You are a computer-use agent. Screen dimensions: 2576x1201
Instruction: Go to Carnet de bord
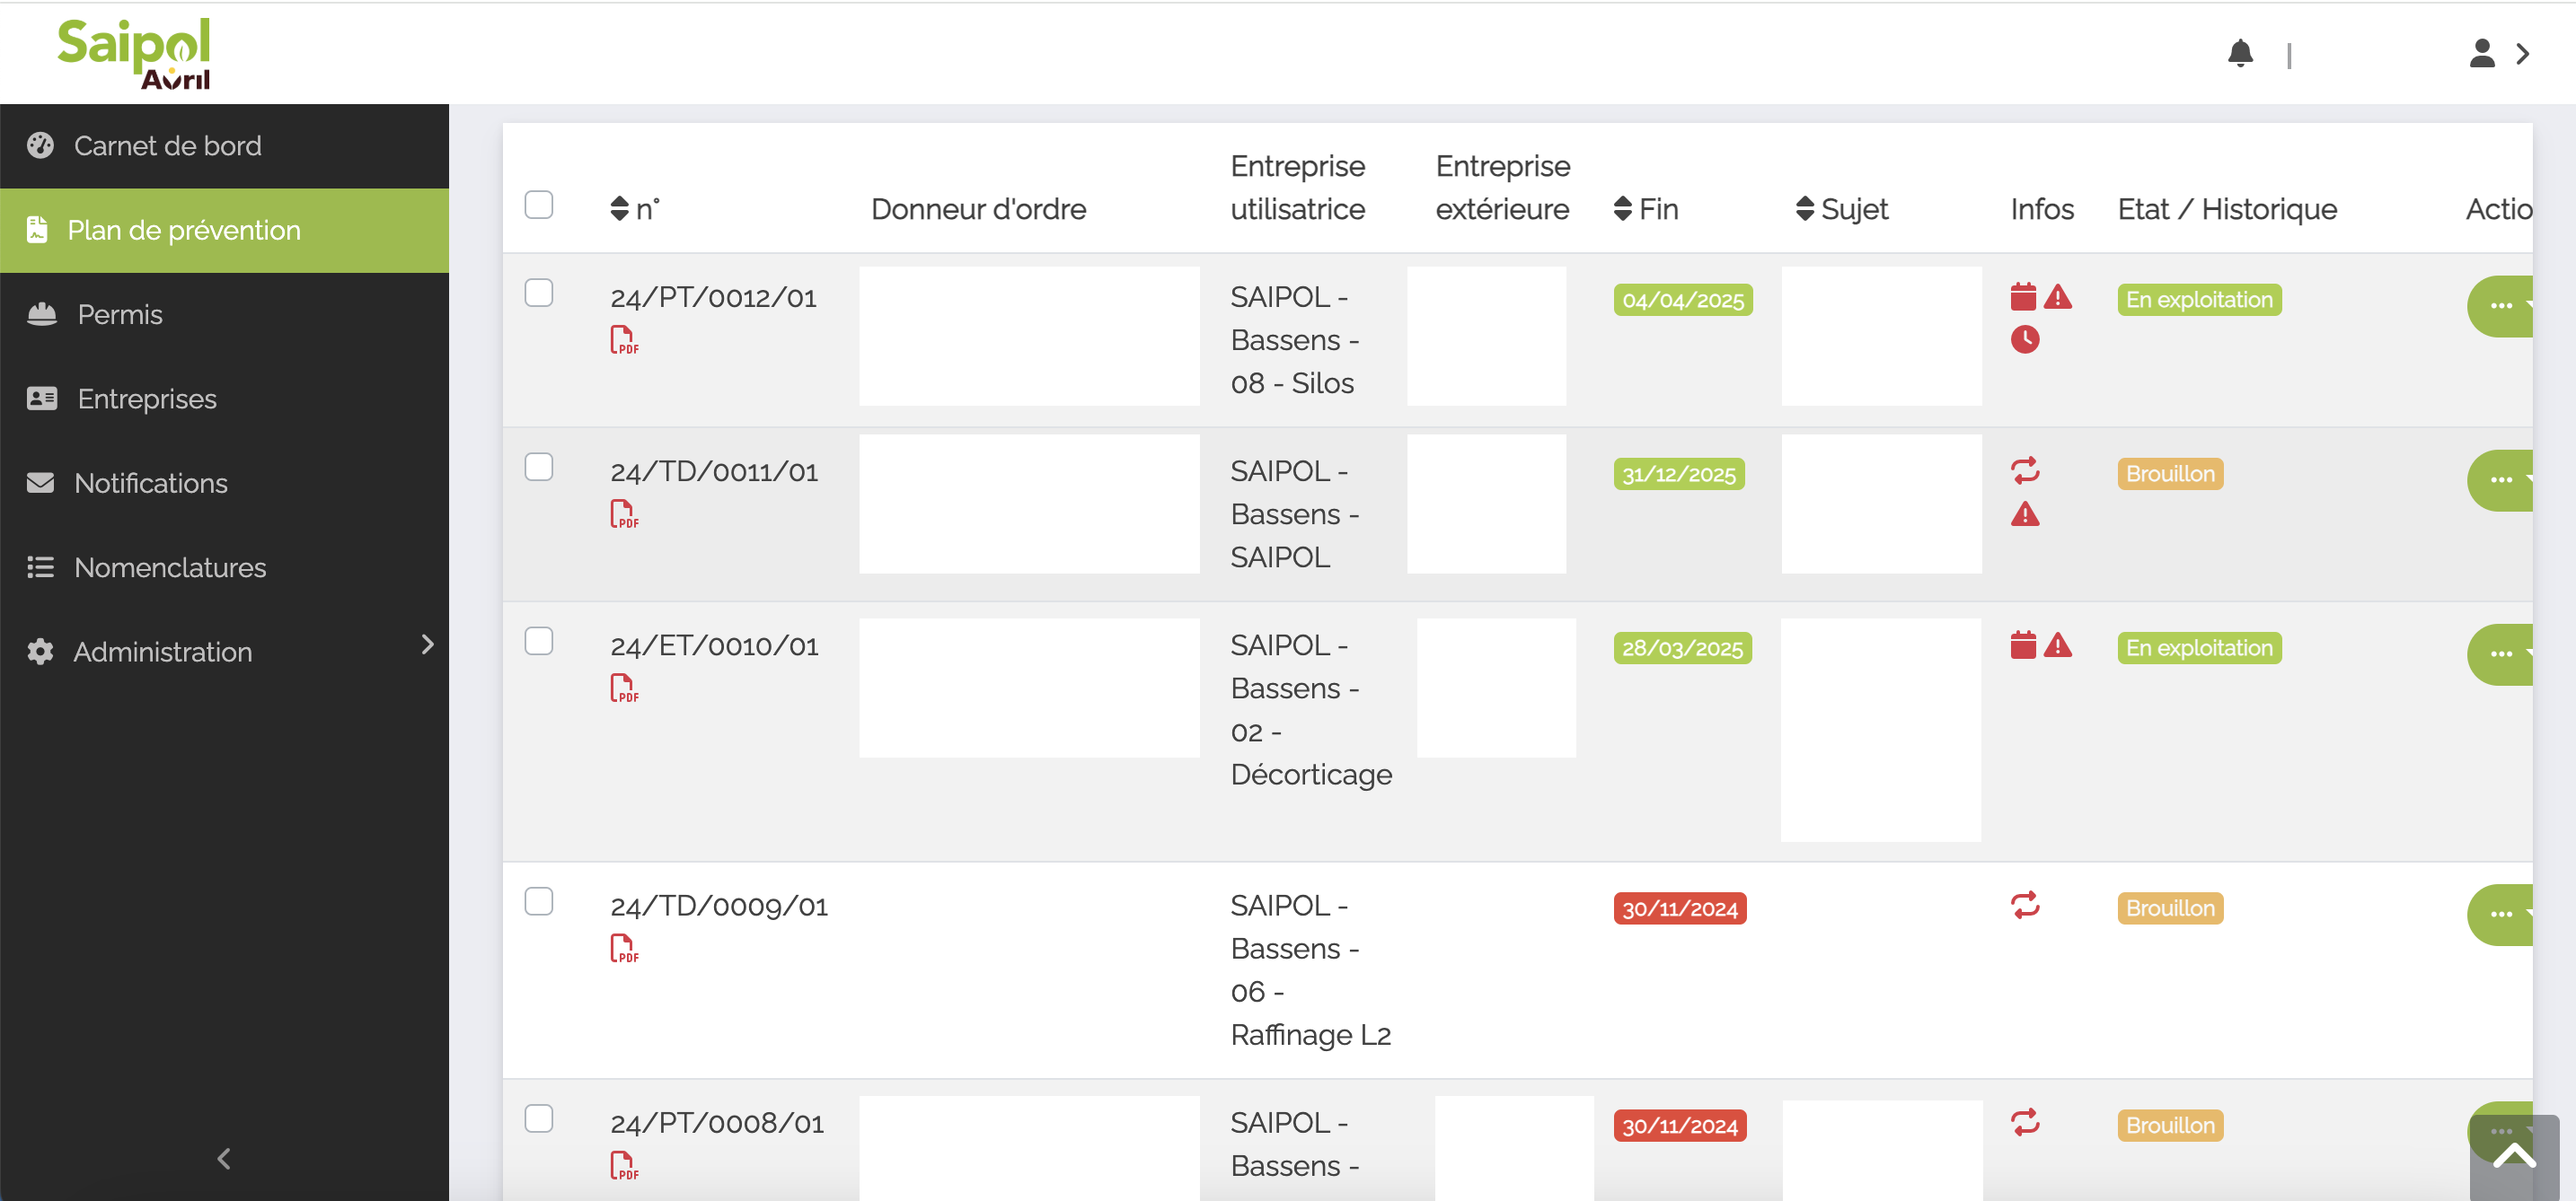[x=167, y=145]
